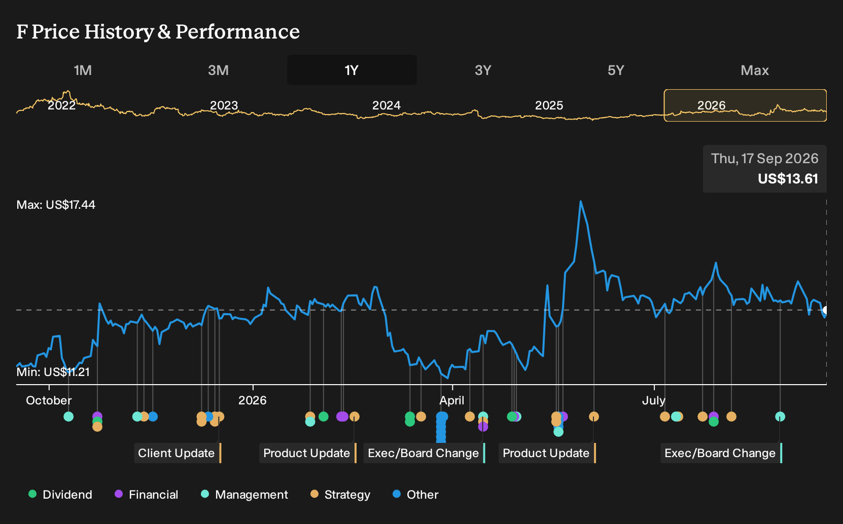Click orange Strategy dot above first Product Update label
The height and width of the screenshot is (524, 843).
(x=355, y=417)
